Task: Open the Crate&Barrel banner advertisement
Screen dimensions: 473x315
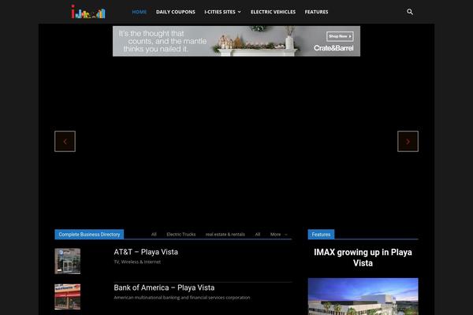Action: (236, 41)
